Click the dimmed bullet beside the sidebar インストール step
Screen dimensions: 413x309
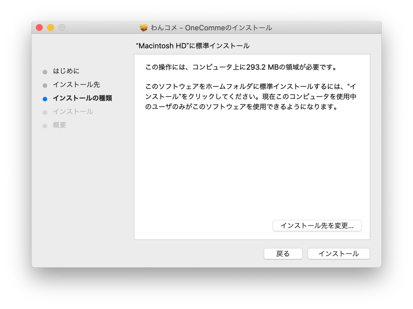pos(45,113)
